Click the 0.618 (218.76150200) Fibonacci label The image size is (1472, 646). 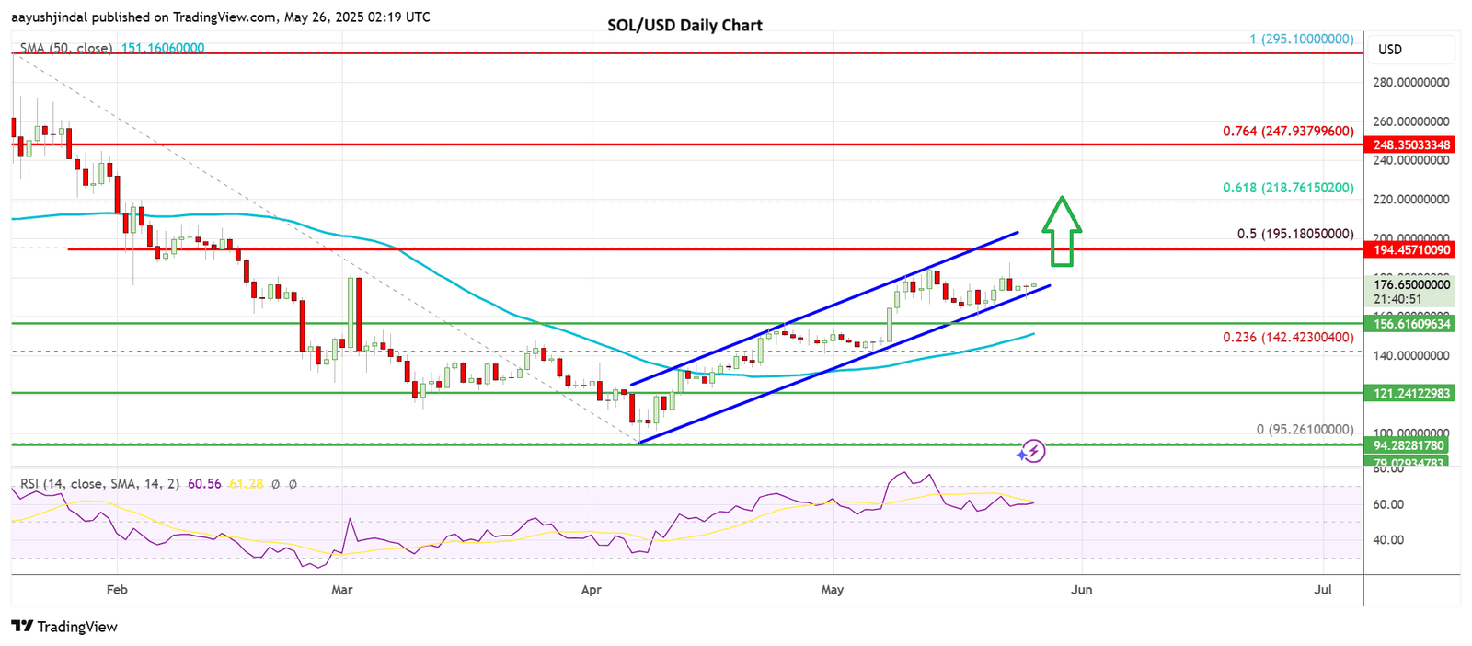click(x=1288, y=188)
